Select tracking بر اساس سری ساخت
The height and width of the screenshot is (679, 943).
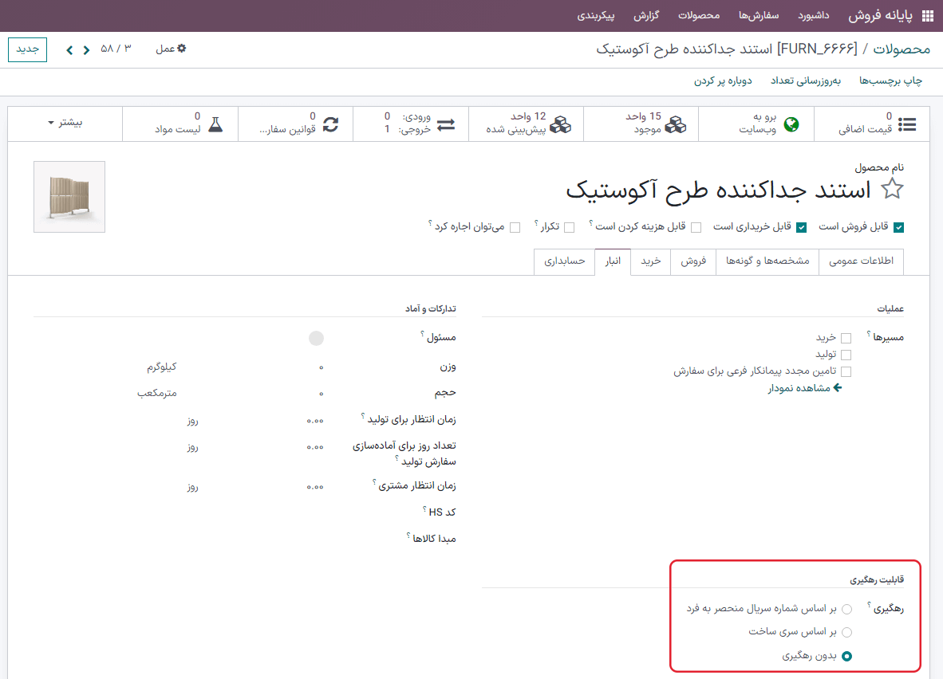point(847,632)
